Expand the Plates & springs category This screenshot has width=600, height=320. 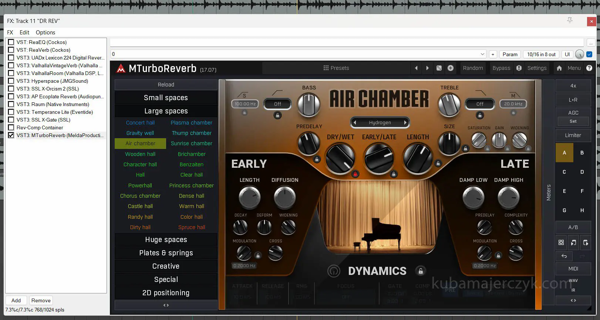(166, 253)
